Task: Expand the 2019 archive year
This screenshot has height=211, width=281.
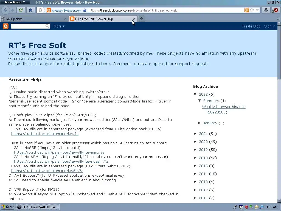Action: click(195, 149)
